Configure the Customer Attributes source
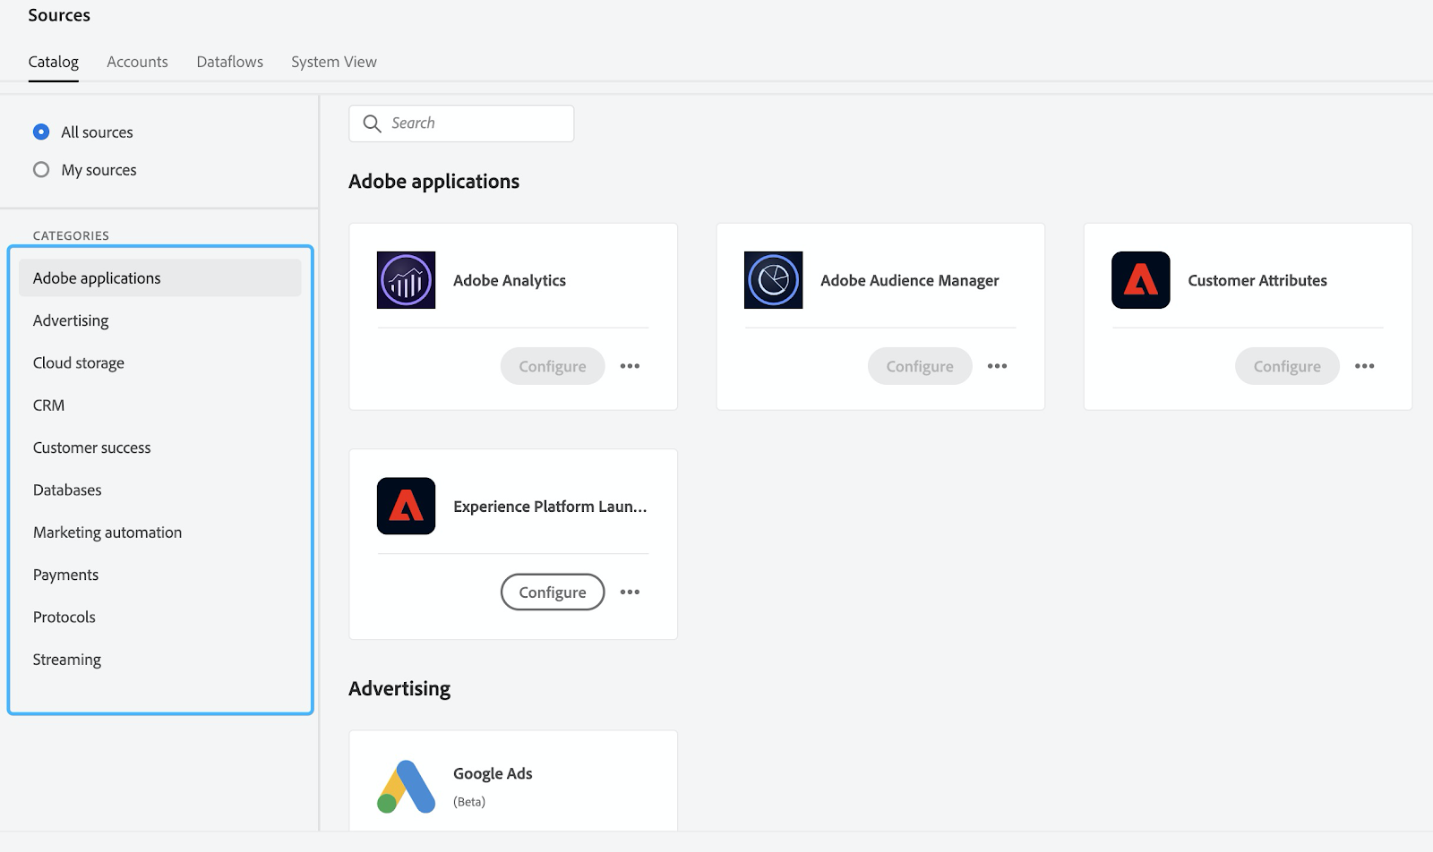The image size is (1433, 852). [x=1287, y=366]
